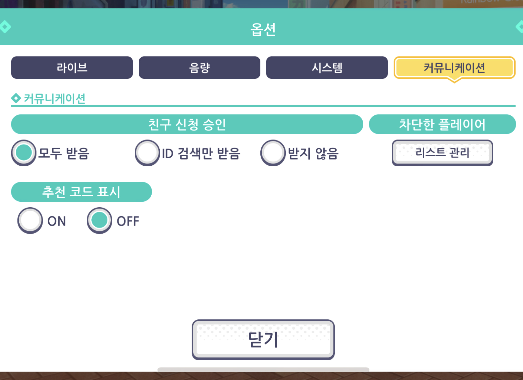Click the 차단한 플레이어 section header

pos(442,124)
